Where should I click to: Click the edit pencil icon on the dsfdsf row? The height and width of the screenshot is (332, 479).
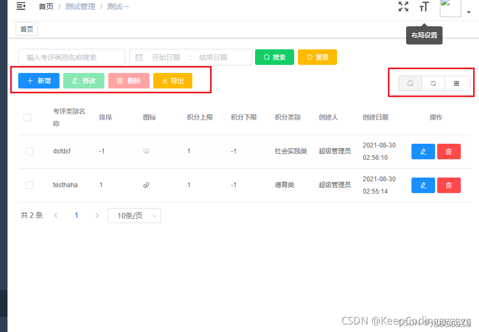pos(423,151)
